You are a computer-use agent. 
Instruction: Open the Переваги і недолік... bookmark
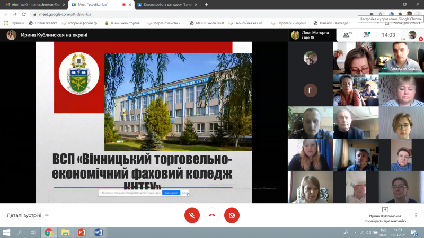tap(290, 23)
